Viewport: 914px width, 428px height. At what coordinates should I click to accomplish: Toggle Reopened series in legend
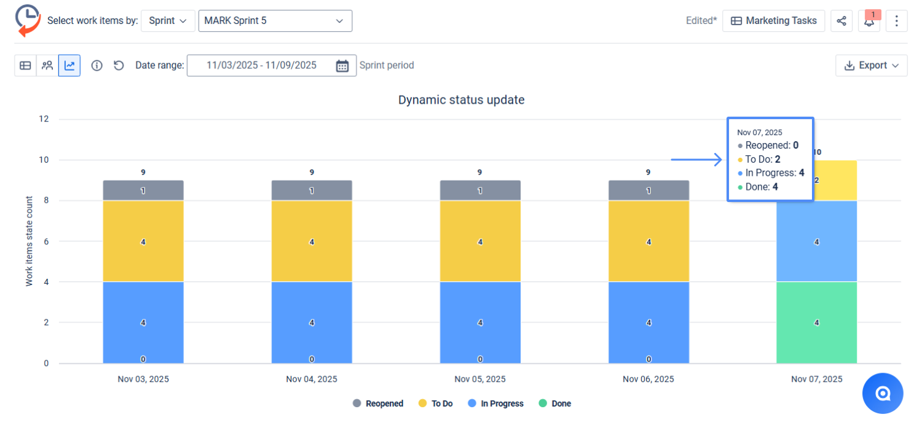click(x=378, y=403)
